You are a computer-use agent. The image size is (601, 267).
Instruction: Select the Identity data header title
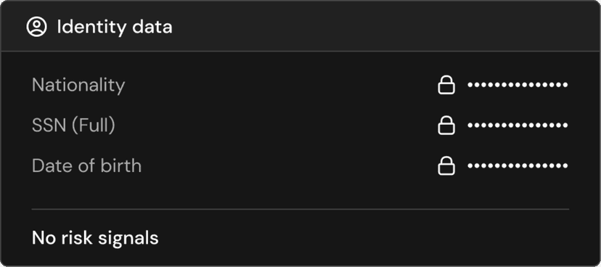click(115, 27)
